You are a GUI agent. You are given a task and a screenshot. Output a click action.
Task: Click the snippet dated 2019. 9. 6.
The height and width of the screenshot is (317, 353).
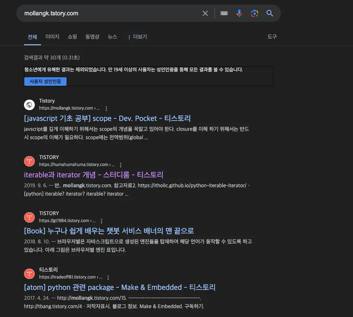click(x=137, y=190)
